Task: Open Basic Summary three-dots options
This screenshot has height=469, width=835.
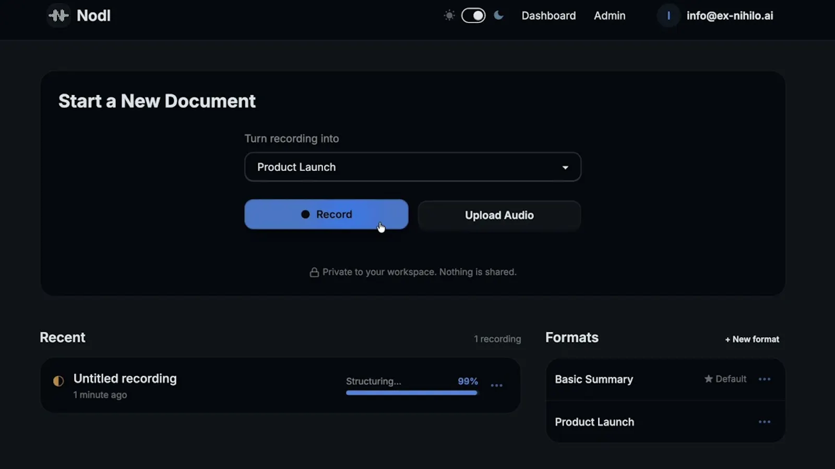Action: tap(765, 379)
